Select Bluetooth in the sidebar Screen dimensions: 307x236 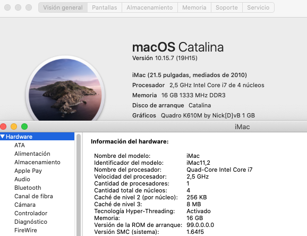pyautogui.click(x=28, y=188)
